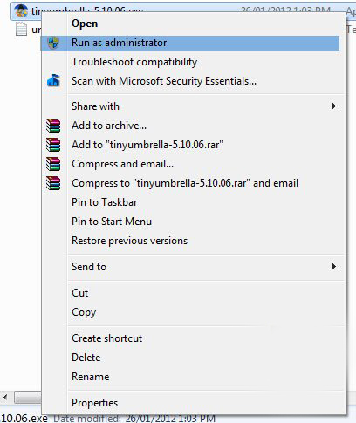Expand the Send to submenu arrow
This screenshot has width=356, height=423.
click(x=334, y=267)
